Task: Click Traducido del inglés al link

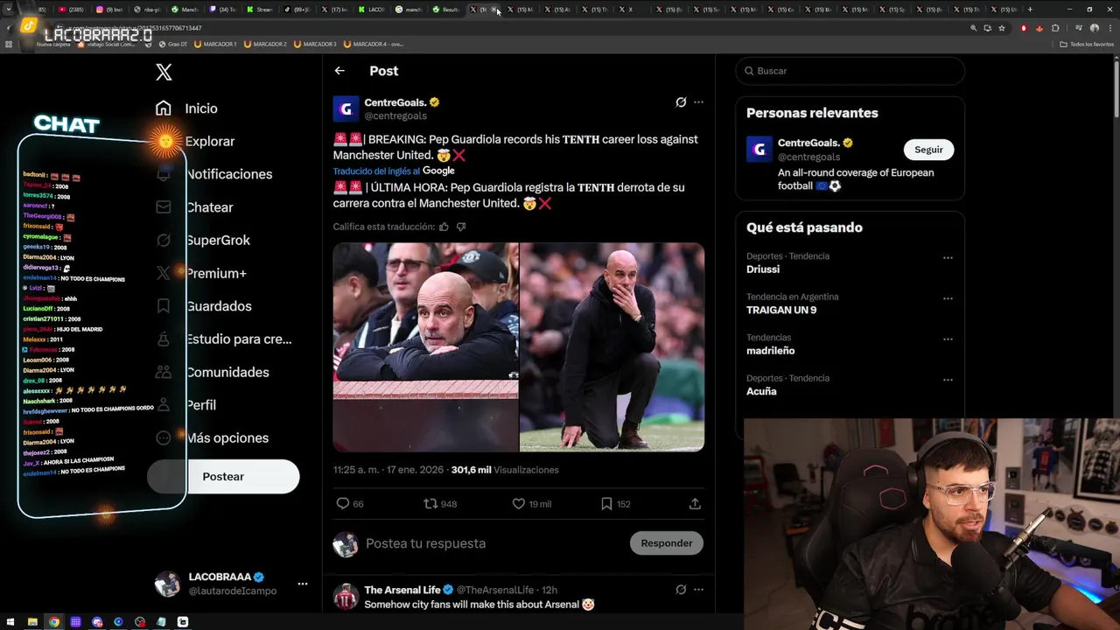Action: (x=376, y=171)
